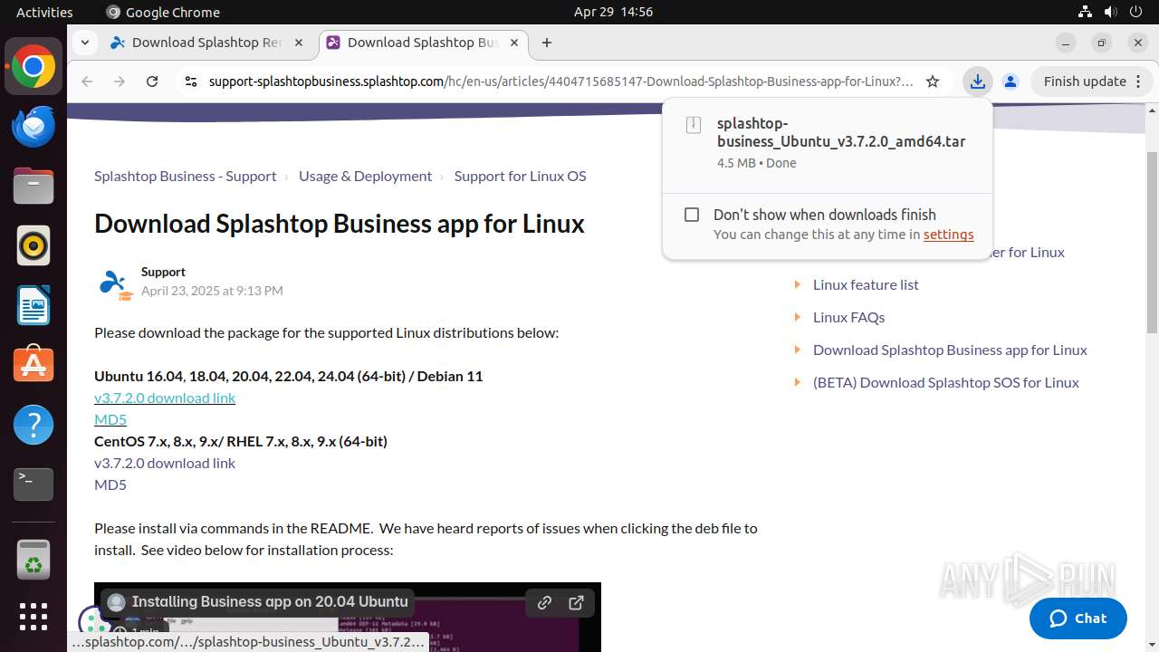Click the Support author name
The height and width of the screenshot is (652, 1159).
163,272
